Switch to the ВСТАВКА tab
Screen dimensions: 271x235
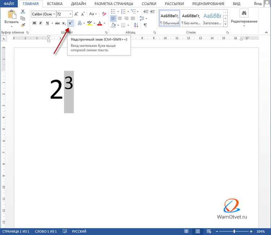point(55,4)
